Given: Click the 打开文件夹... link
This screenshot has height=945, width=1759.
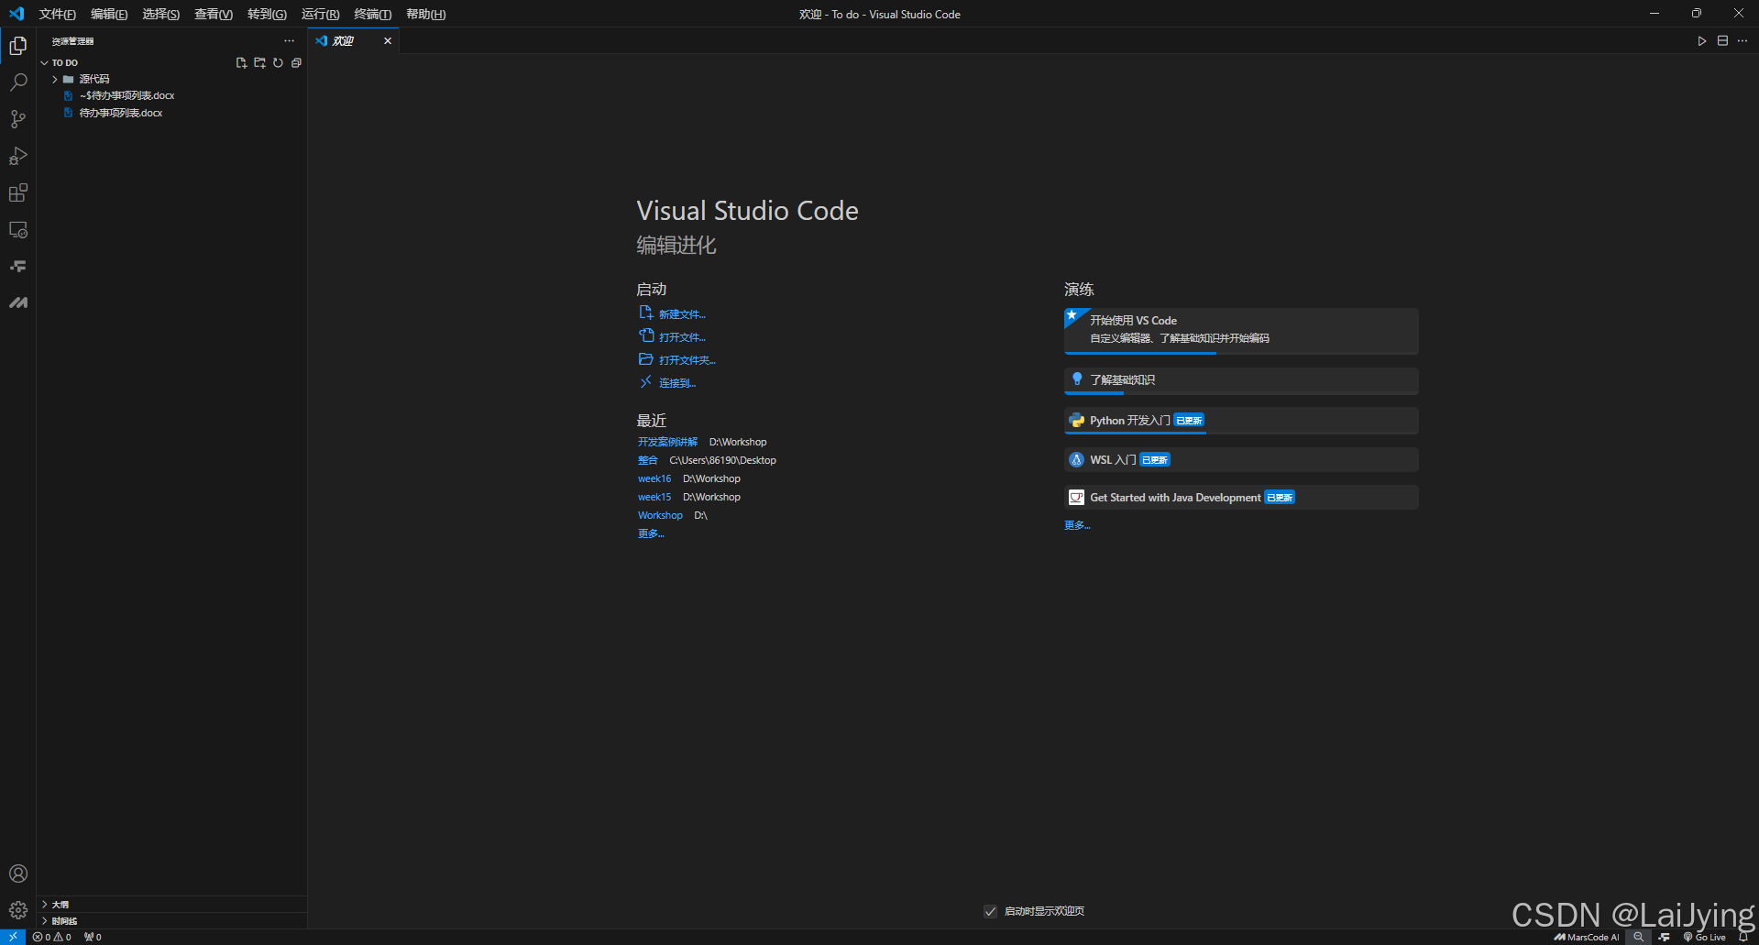Looking at the screenshot, I should pyautogui.click(x=687, y=360).
